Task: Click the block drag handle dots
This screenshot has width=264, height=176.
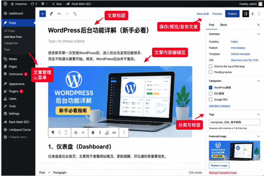Action: [x=60, y=132]
